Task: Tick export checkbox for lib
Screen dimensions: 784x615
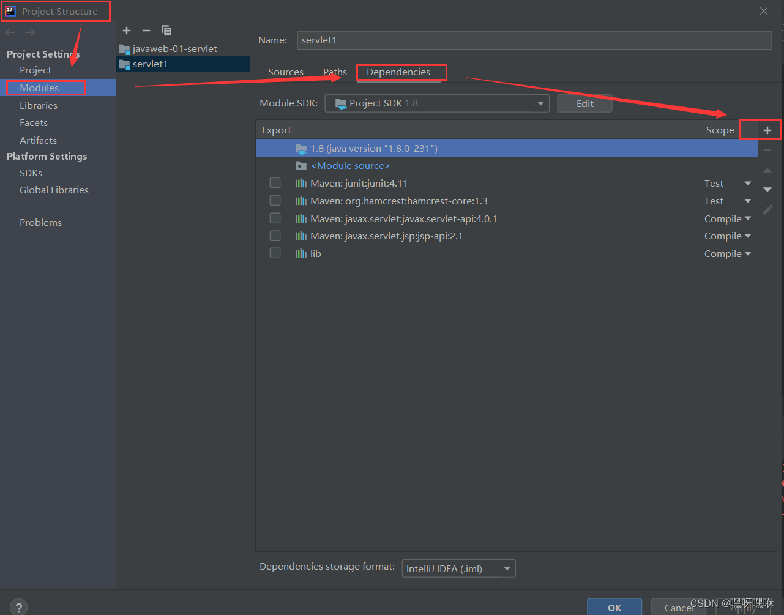Action: 275,253
